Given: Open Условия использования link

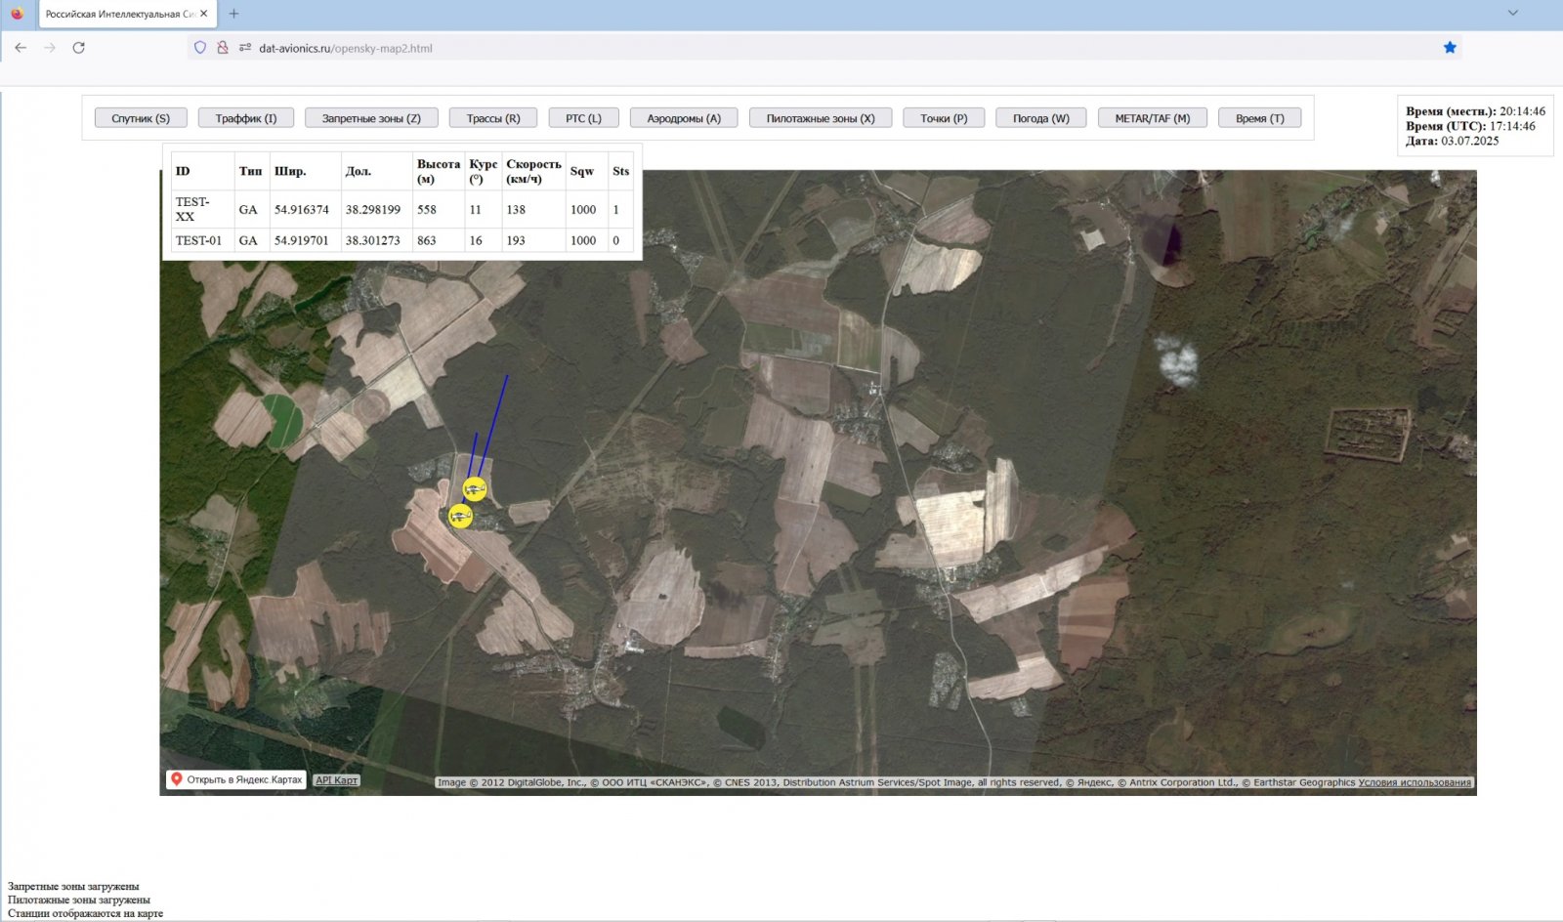Looking at the screenshot, I should [x=1415, y=782].
